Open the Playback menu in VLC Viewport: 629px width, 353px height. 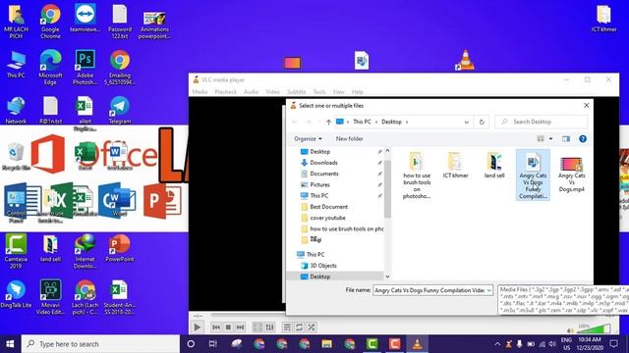point(226,91)
